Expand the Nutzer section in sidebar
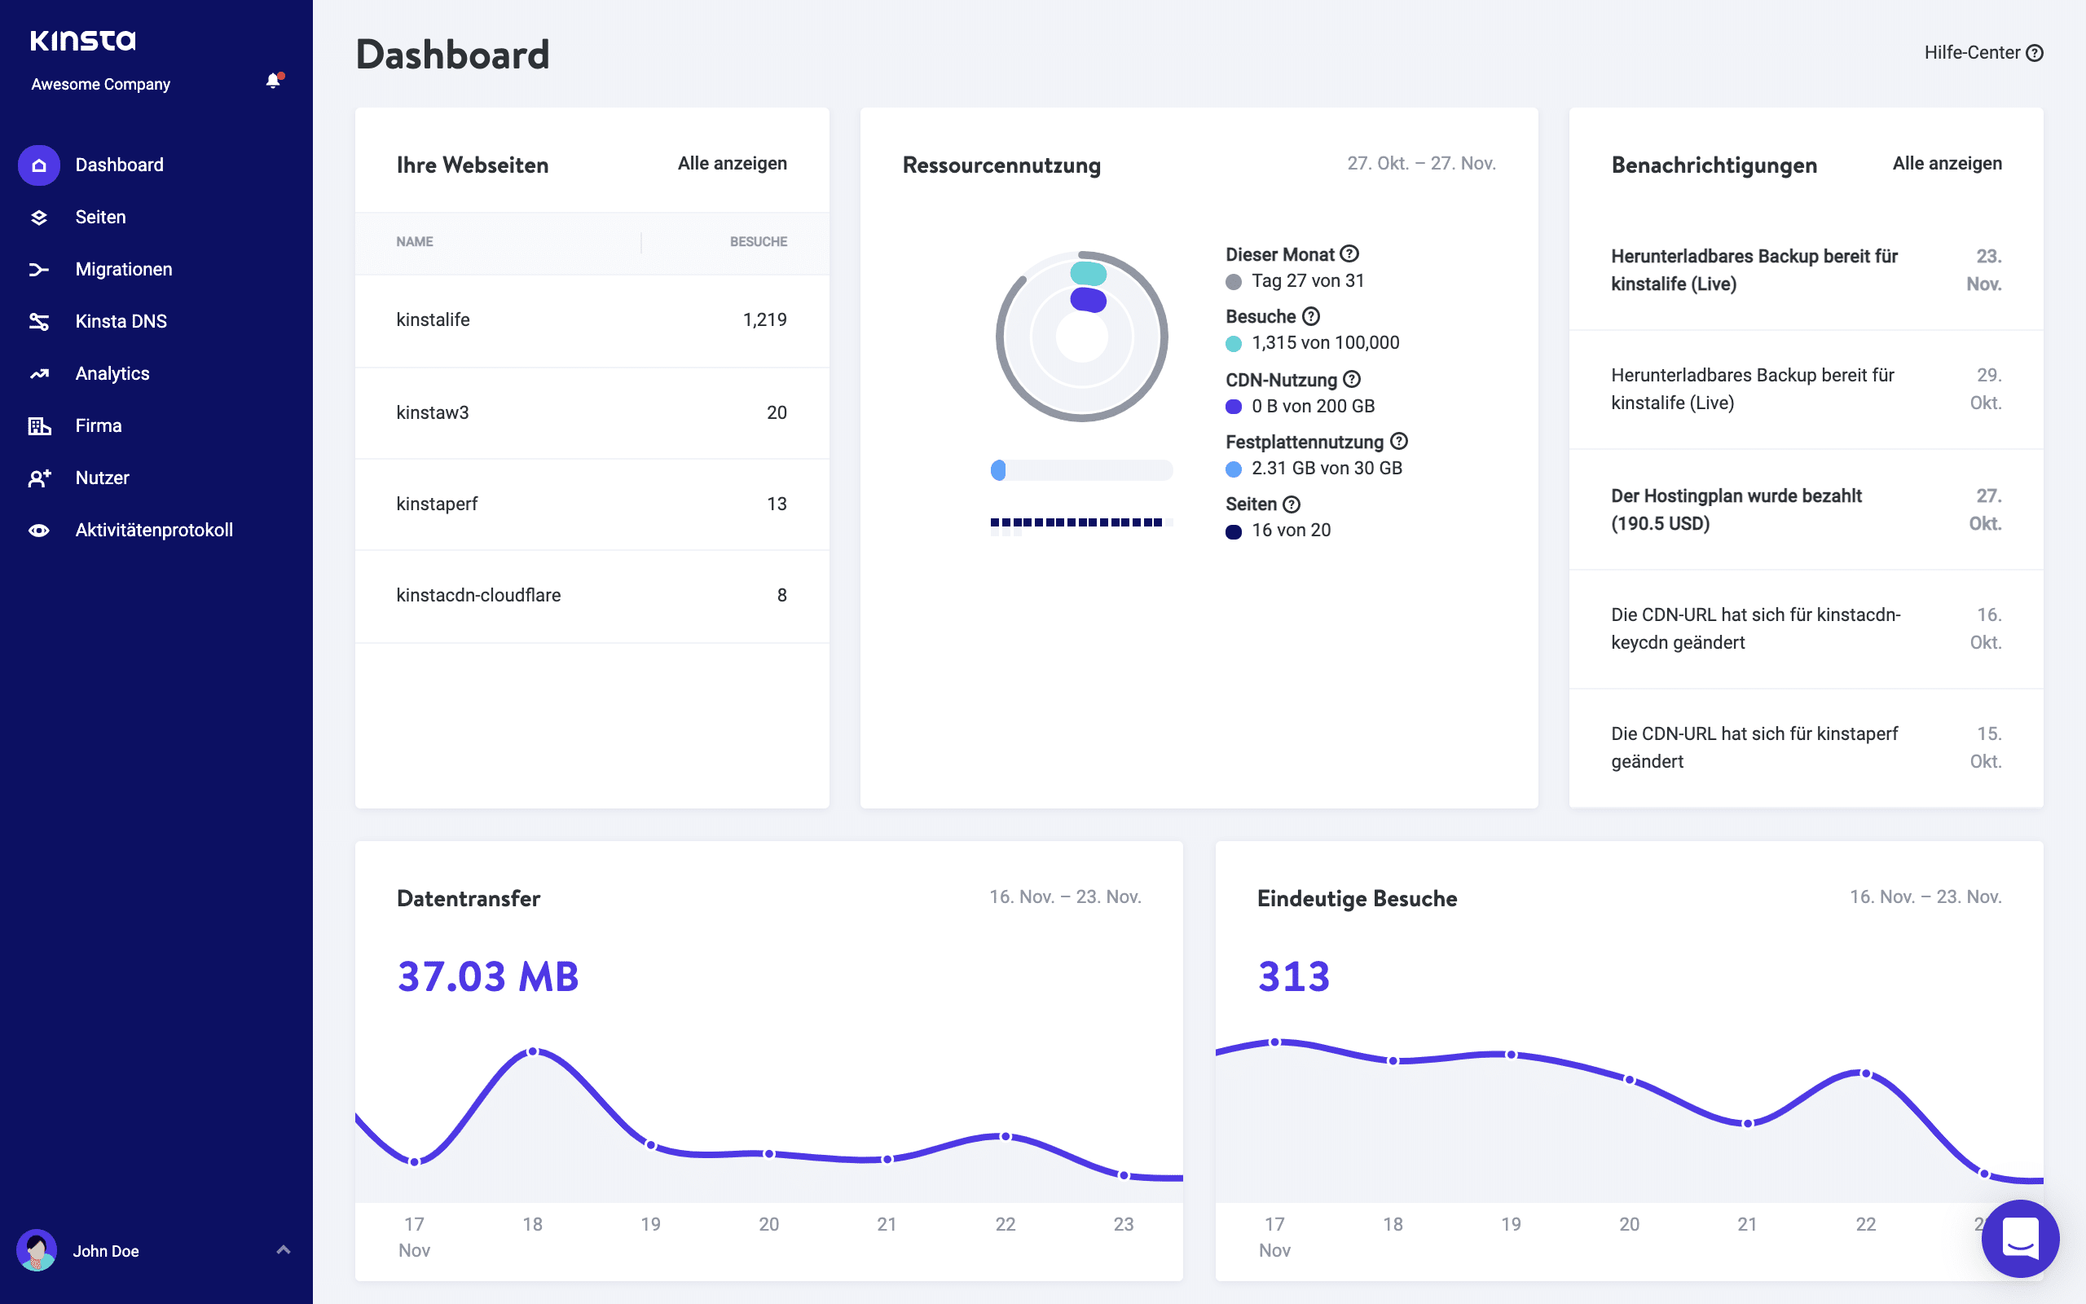 pos(102,476)
